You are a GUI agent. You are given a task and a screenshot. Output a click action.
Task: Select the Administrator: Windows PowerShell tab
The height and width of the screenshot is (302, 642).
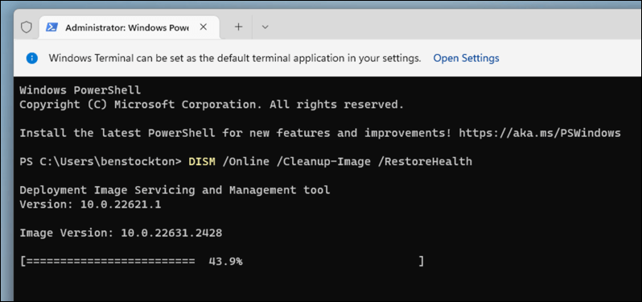pos(130,27)
